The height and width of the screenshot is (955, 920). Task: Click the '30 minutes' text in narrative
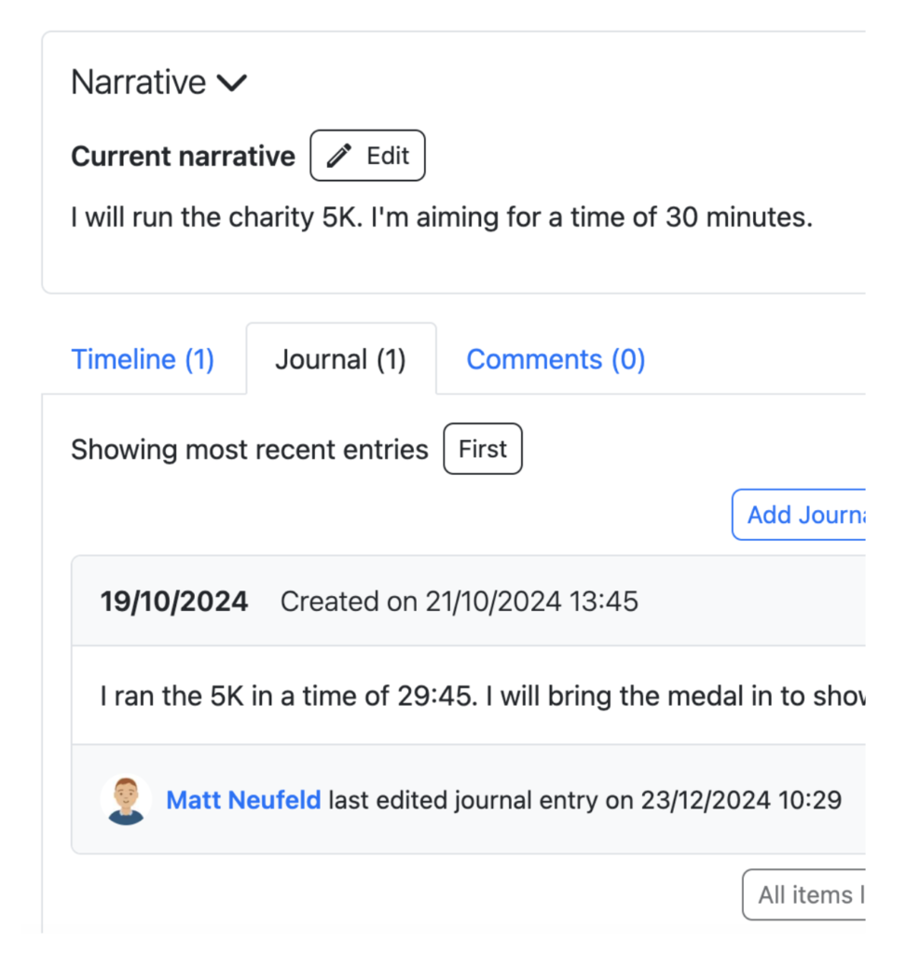click(739, 217)
